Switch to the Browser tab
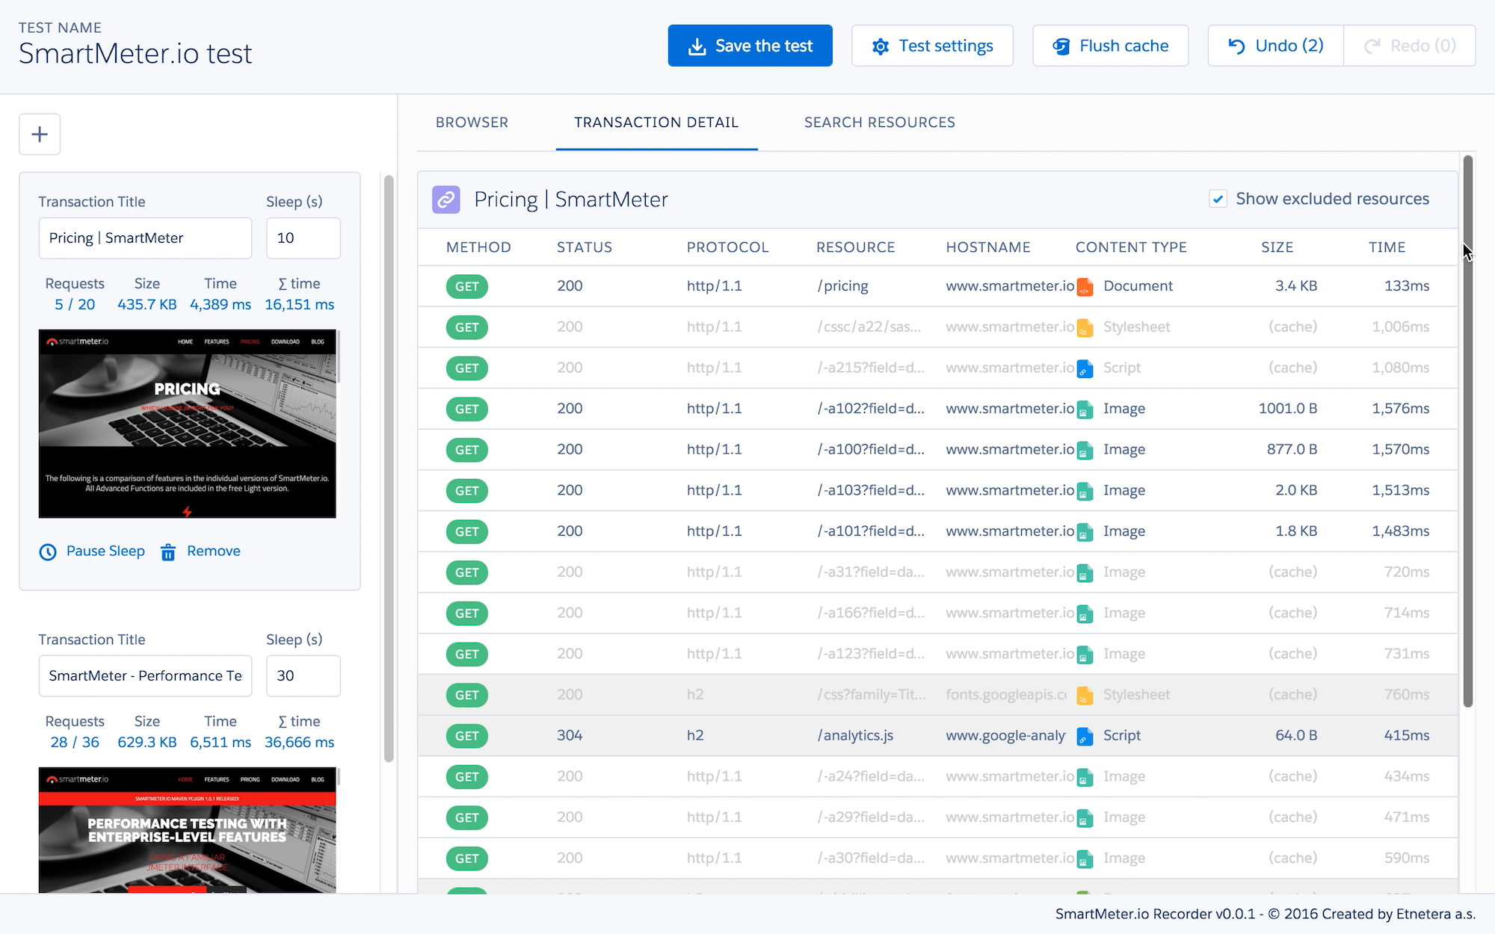Image resolution: width=1495 pixels, height=934 pixels. tap(472, 122)
